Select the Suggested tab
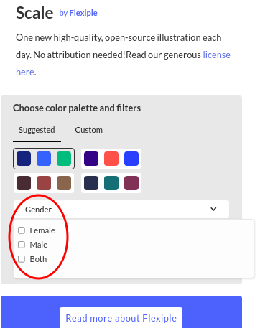Viewport: 260px width, 328px height. coord(37,130)
